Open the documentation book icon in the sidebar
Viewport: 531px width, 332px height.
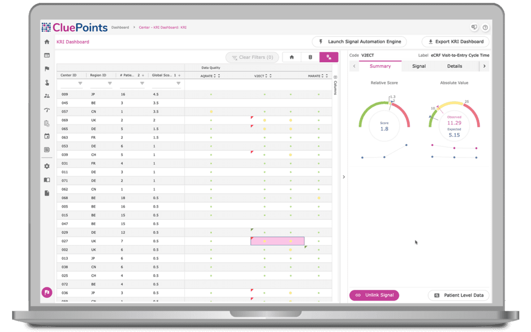pos(46,179)
